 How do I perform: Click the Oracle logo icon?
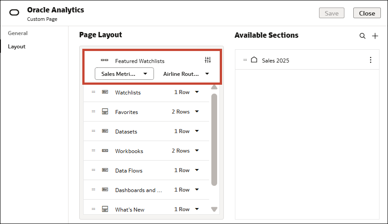(x=15, y=13)
